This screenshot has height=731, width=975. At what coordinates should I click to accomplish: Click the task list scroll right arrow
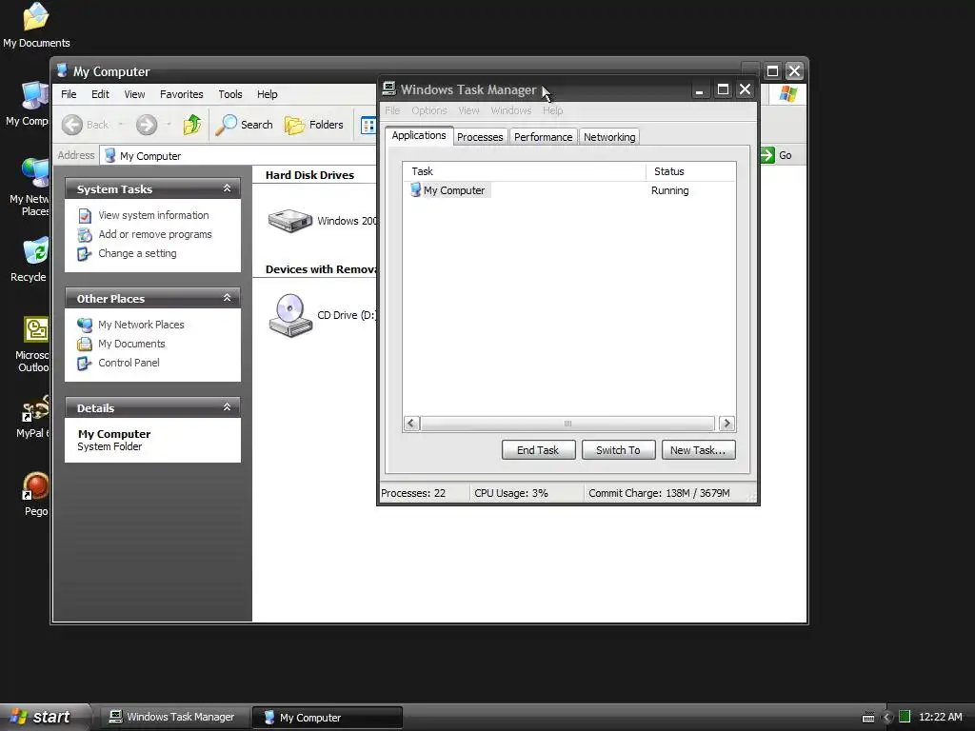(x=726, y=424)
